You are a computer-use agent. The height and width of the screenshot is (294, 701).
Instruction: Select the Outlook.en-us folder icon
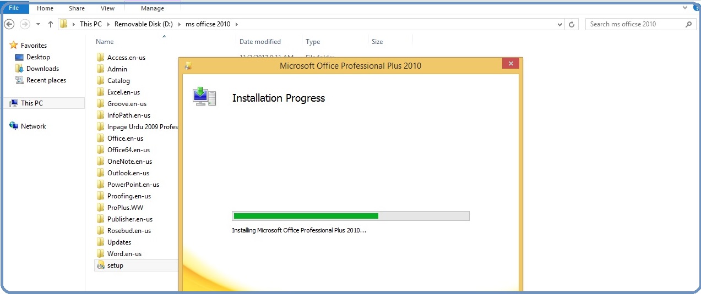tap(100, 173)
